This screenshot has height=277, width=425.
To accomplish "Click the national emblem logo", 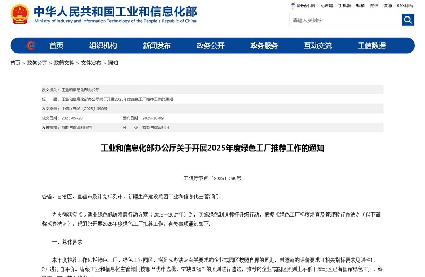I will (20, 14).
